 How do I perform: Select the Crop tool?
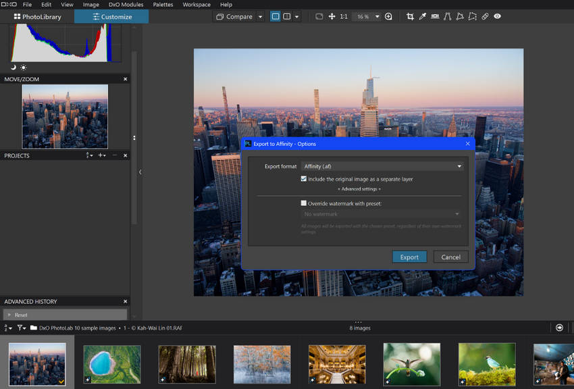pyautogui.click(x=410, y=16)
